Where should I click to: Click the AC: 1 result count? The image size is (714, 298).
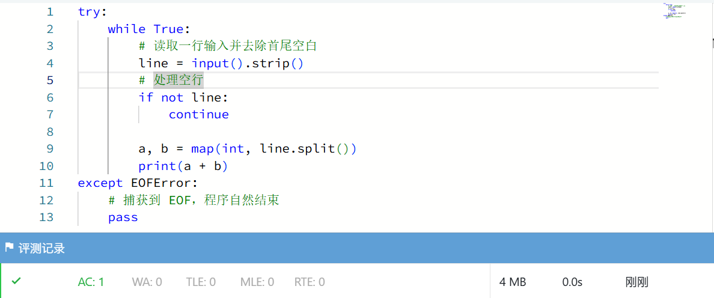point(91,282)
